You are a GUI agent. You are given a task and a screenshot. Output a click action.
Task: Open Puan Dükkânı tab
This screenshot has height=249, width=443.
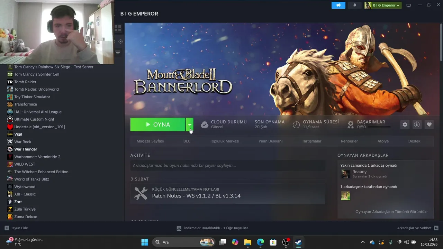(x=271, y=141)
